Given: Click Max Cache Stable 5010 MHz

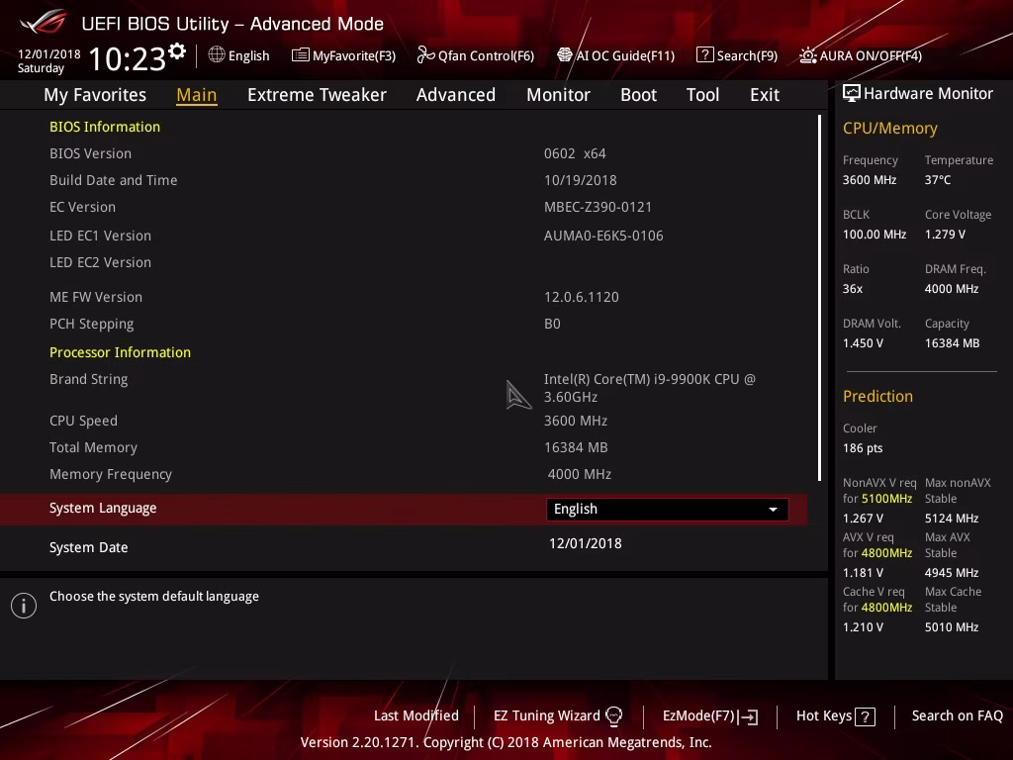Looking at the screenshot, I should (x=951, y=627).
